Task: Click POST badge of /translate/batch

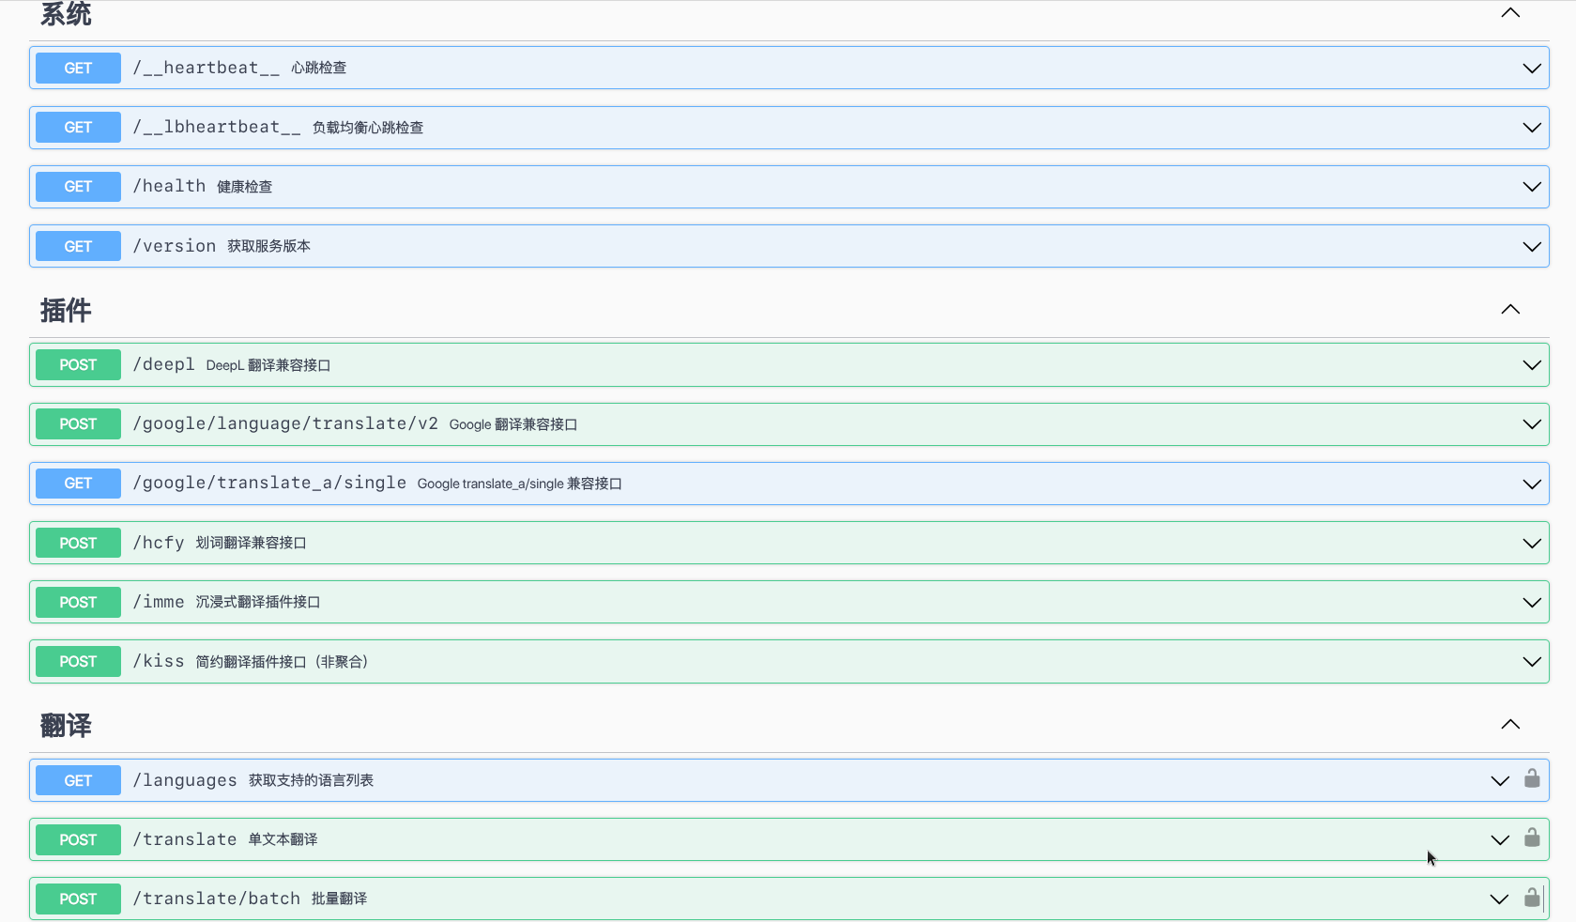Action: coord(78,899)
